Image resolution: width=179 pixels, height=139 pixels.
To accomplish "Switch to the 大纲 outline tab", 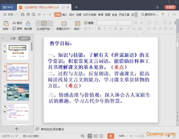I will 13,39.
